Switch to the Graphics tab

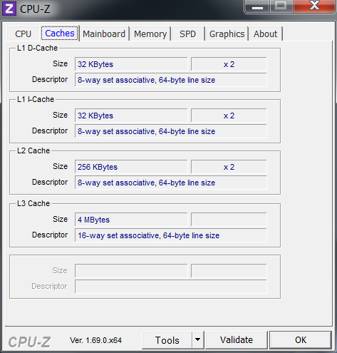(x=227, y=34)
